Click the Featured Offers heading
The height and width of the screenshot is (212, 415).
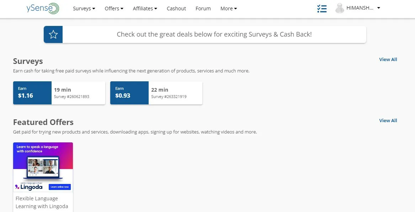pos(43,122)
